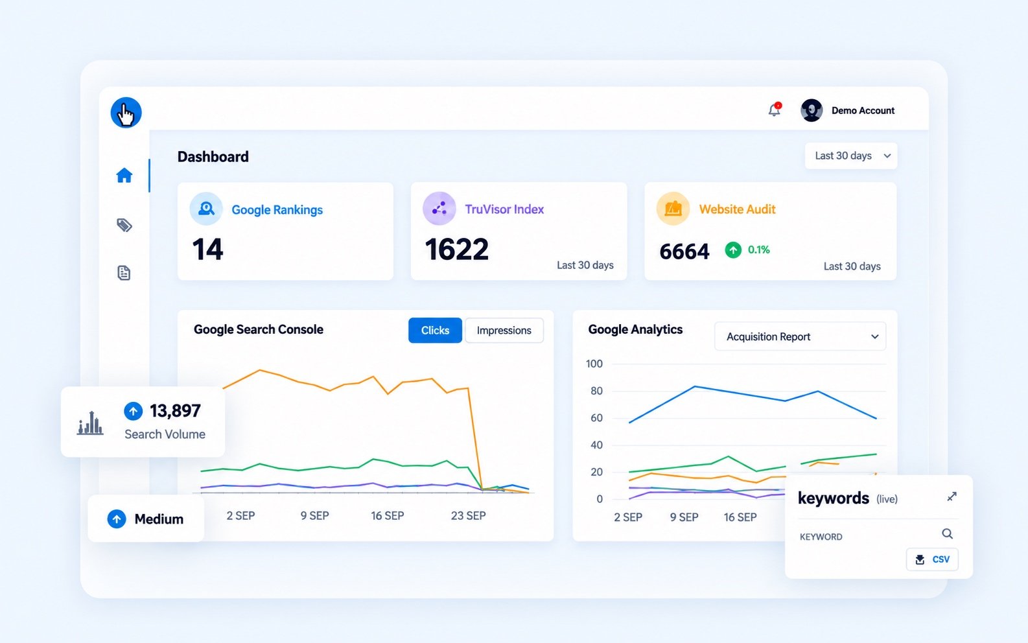The width and height of the screenshot is (1028, 643).
Task: Click Last 30 days in TruVisor card
Action: pos(585,265)
